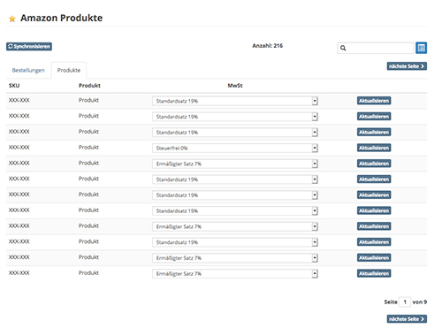Click Aktualisieren in the last Standardsatz 19% row
Viewport: 442px width, 336px height.
374,242
